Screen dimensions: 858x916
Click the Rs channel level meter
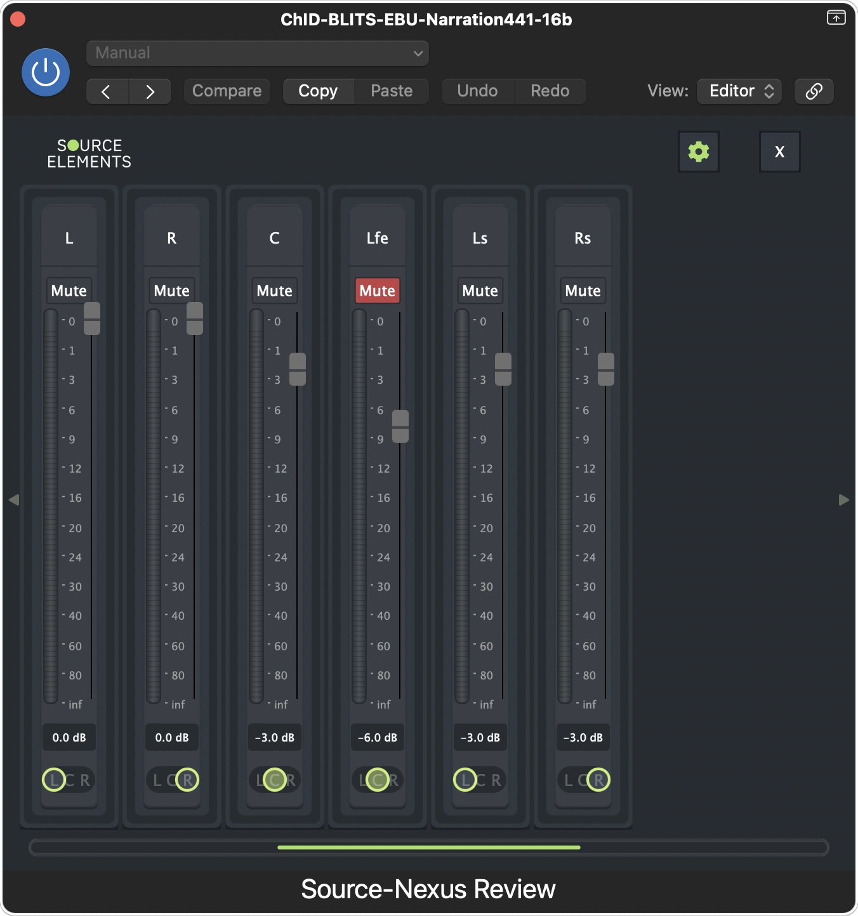[x=565, y=506]
